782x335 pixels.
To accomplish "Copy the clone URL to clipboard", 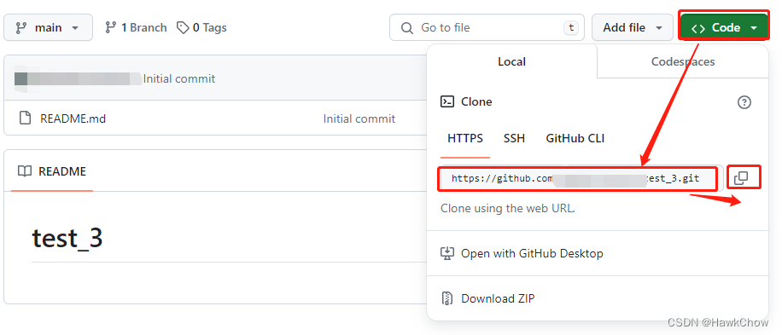I will point(742,177).
